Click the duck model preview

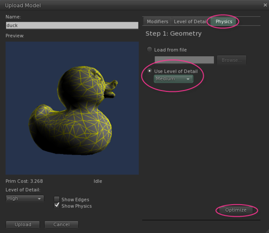(x=72, y=108)
